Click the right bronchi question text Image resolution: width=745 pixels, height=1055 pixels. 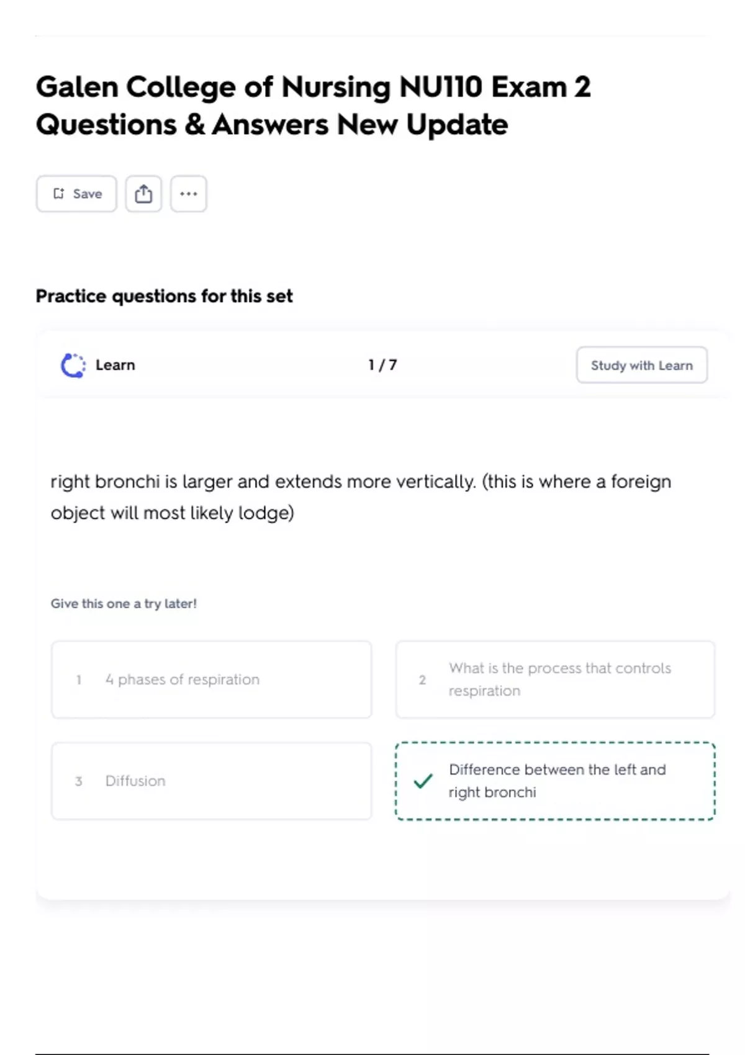[361, 497]
